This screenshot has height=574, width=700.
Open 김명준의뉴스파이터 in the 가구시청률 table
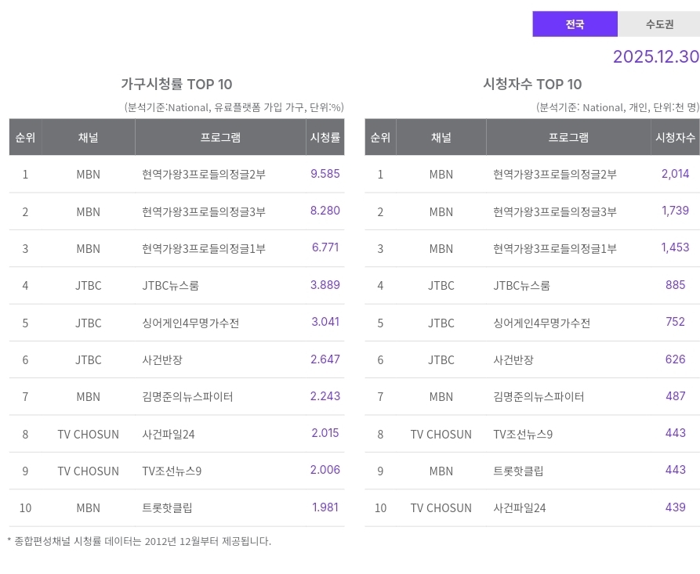click(x=188, y=397)
